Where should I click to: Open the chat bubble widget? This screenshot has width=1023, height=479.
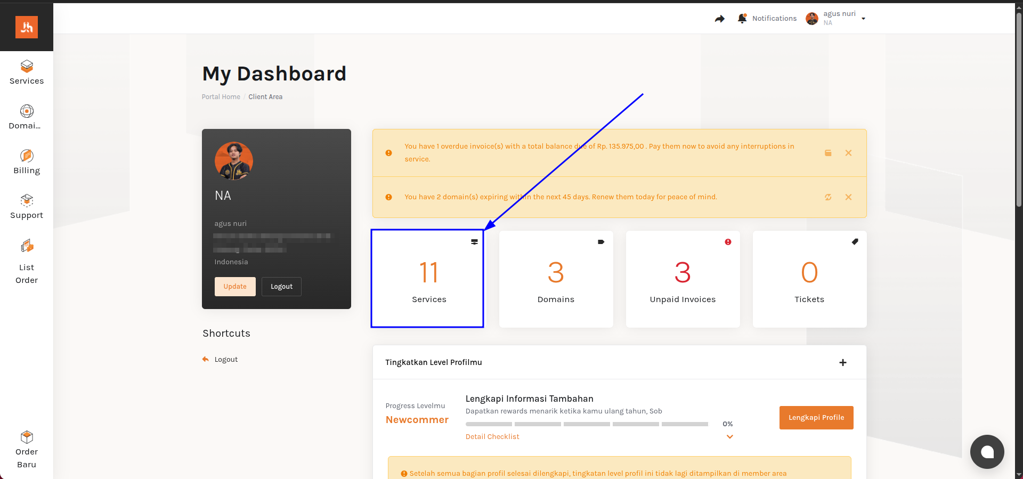987,452
